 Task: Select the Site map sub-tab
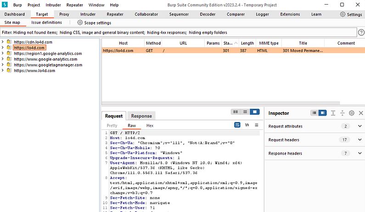click(12, 22)
